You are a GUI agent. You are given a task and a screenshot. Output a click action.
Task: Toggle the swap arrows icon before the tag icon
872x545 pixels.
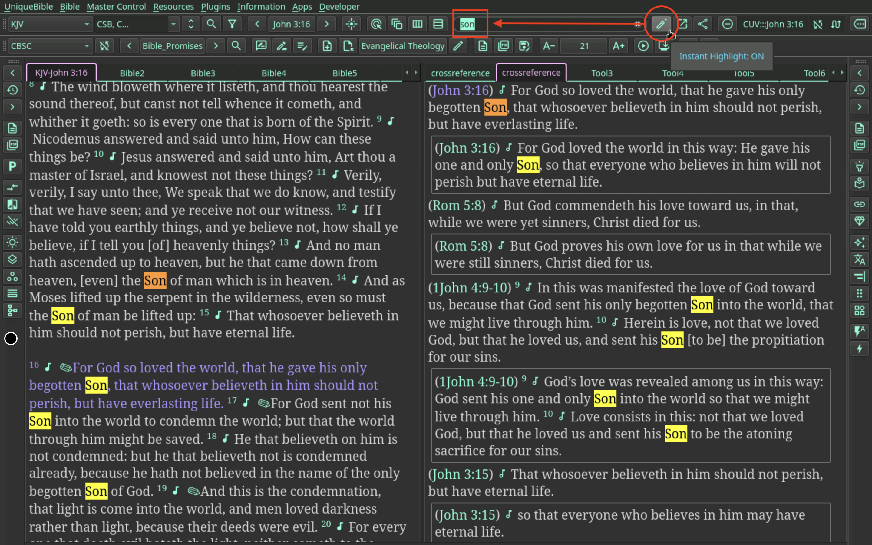click(x=836, y=24)
